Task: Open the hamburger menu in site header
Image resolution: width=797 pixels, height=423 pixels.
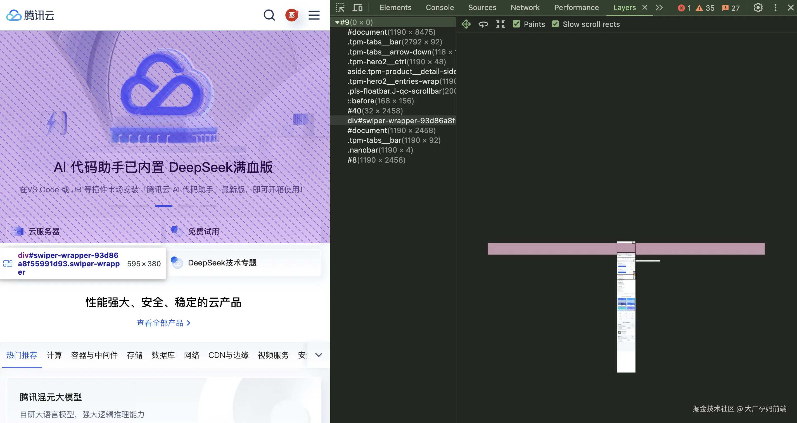Action: 314,15
